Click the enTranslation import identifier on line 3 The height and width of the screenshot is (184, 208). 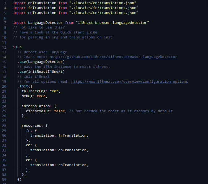pos(42,3)
